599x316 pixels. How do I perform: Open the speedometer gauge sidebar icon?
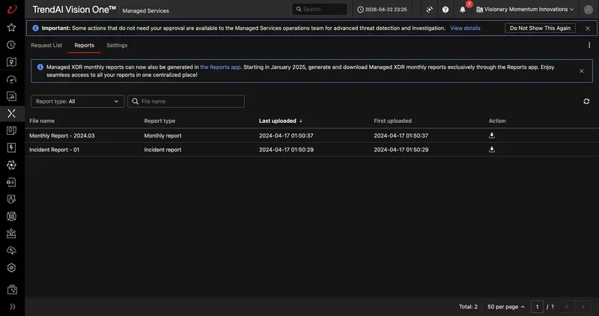(x=11, y=79)
